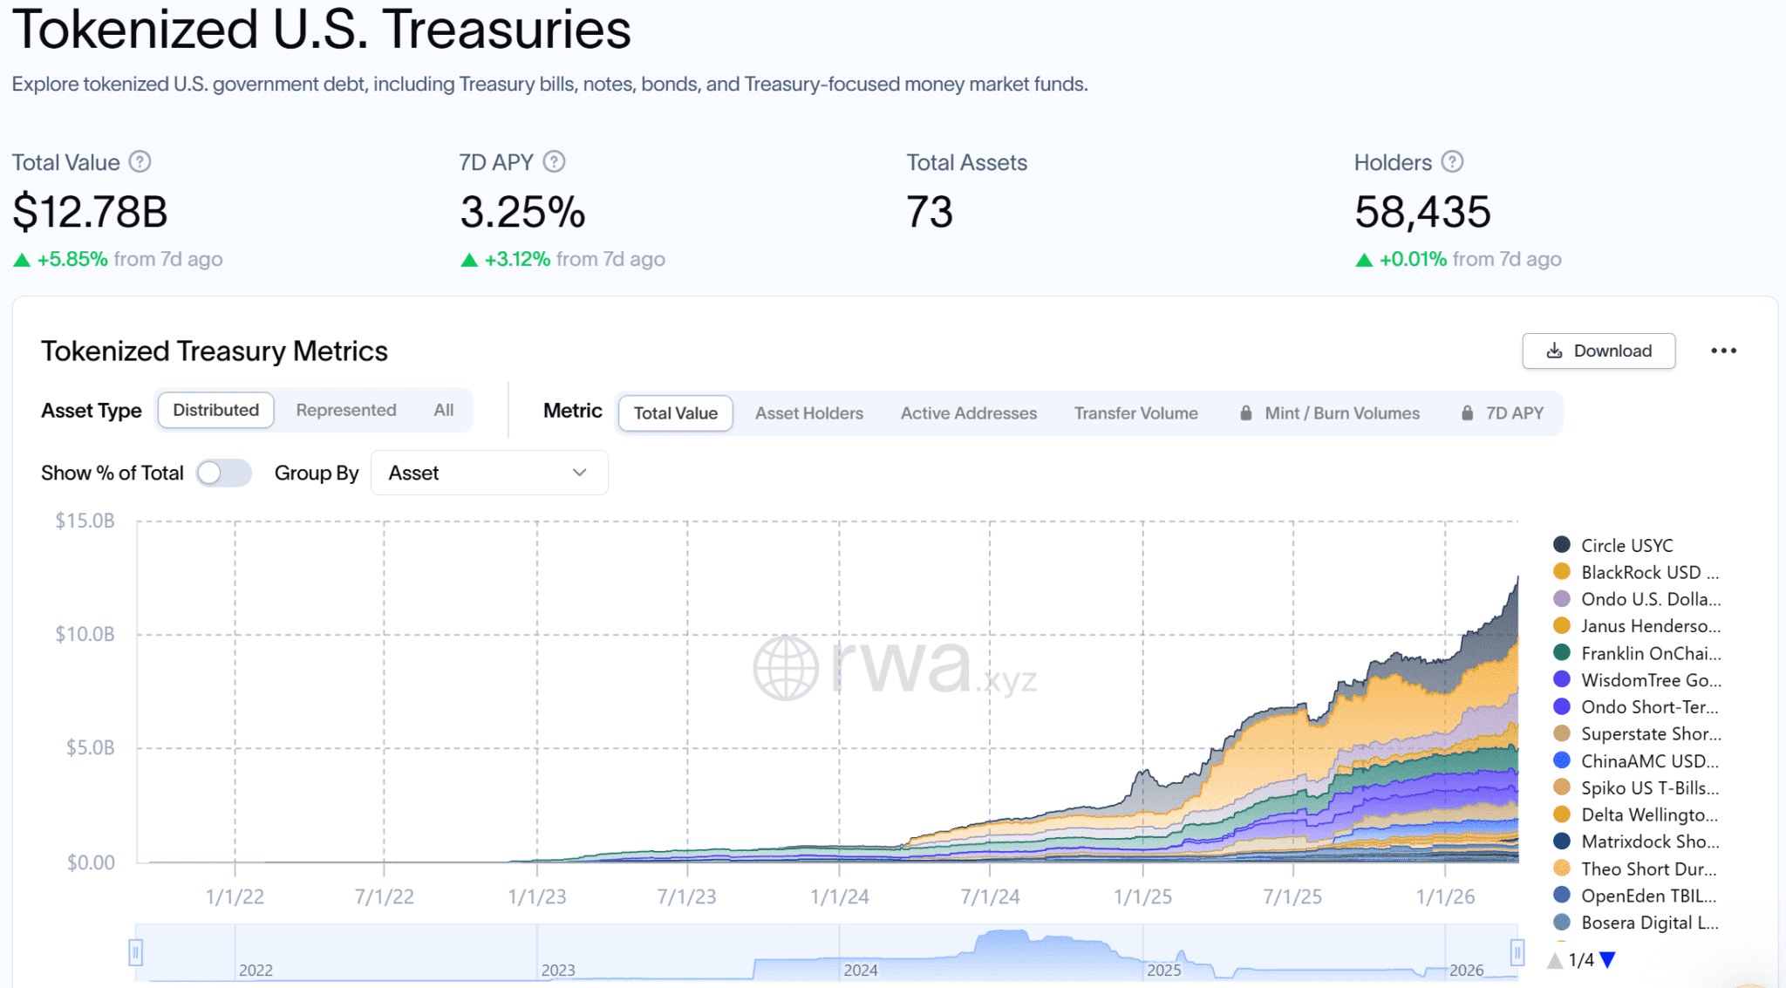Enable the Show % of Total switch

point(223,473)
